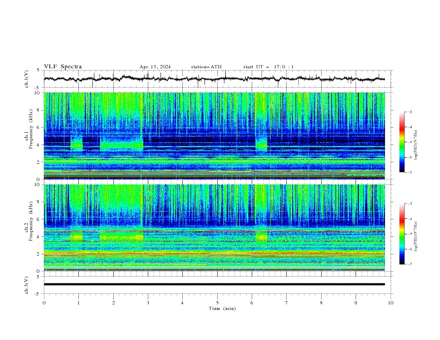Click the "-7" label at bottom of ch.2 colorbar
The image size is (440, 340).
tap(409, 264)
